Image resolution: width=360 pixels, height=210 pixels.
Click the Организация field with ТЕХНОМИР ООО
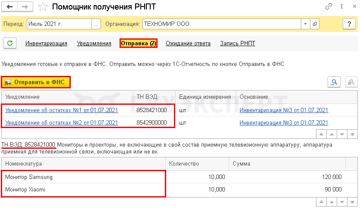pyautogui.click(x=221, y=24)
